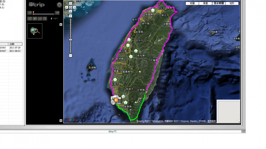Click the Google logo on map
Viewport: 266px width, 149px height.
coord(70,120)
